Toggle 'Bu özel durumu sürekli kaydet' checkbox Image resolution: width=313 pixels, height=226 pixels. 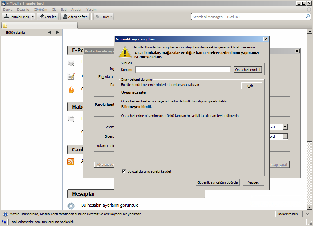124,171
